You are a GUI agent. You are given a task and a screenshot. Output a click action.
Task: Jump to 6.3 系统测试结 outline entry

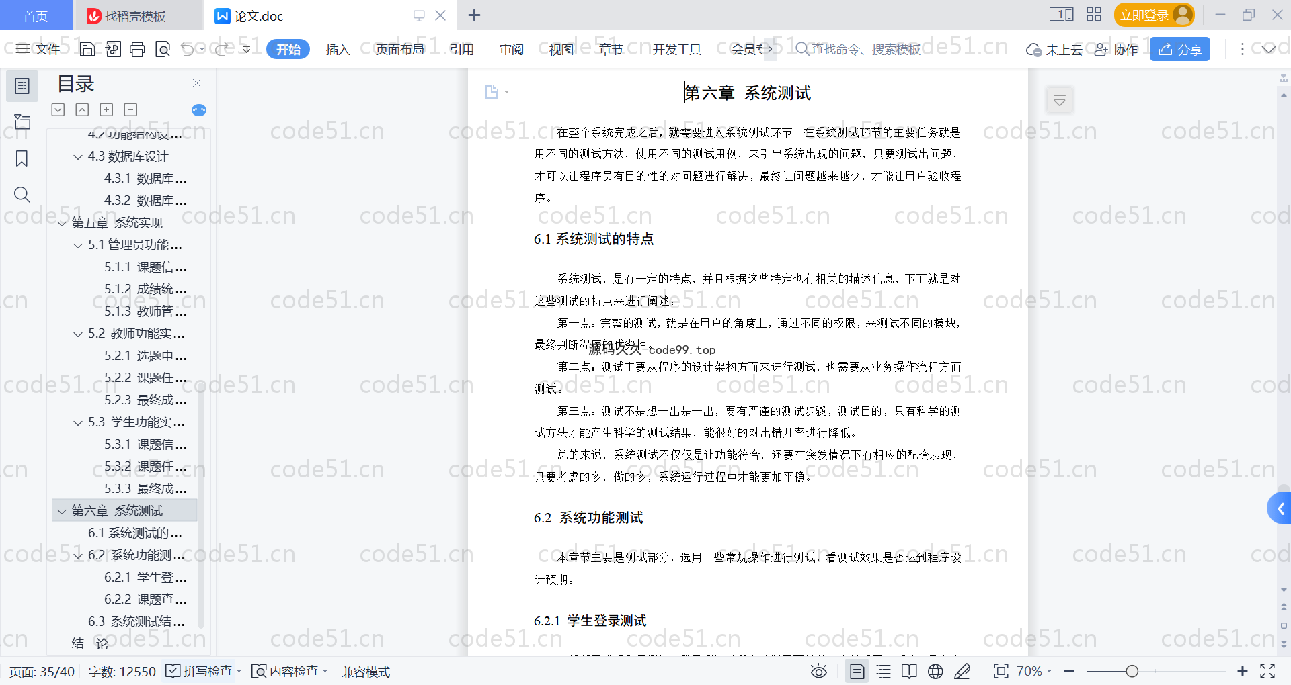tap(136, 622)
